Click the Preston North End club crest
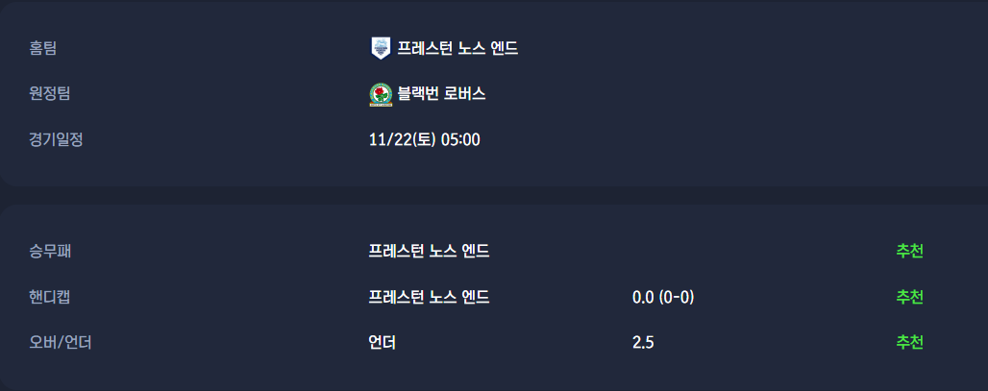The height and width of the screenshot is (391, 988). pyautogui.click(x=381, y=47)
